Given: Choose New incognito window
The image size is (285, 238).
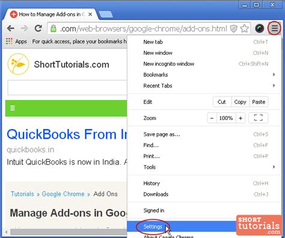Looking at the screenshot, I should [204, 64].
